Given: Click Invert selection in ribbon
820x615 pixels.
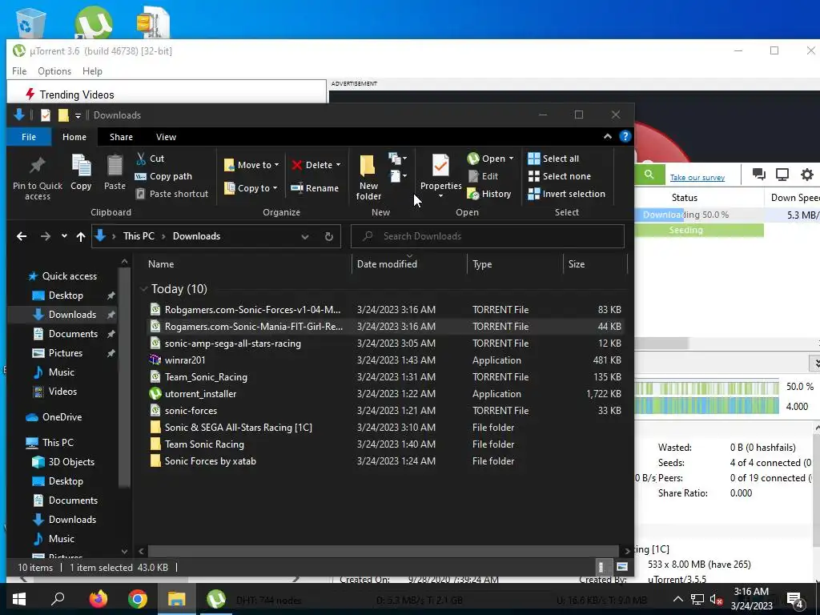Looking at the screenshot, I should [x=566, y=194].
